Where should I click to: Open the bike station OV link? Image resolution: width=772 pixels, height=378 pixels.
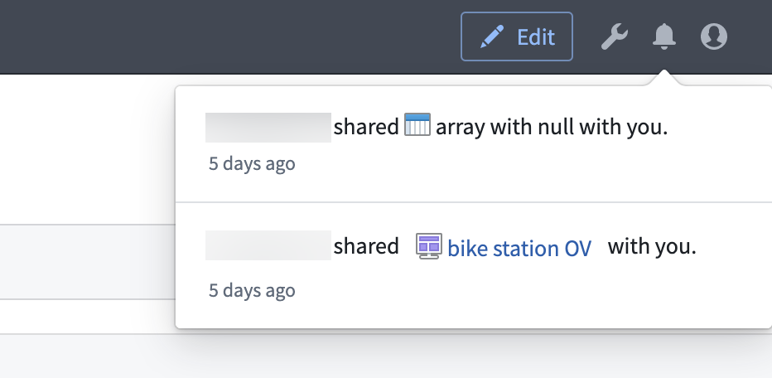(519, 248)
